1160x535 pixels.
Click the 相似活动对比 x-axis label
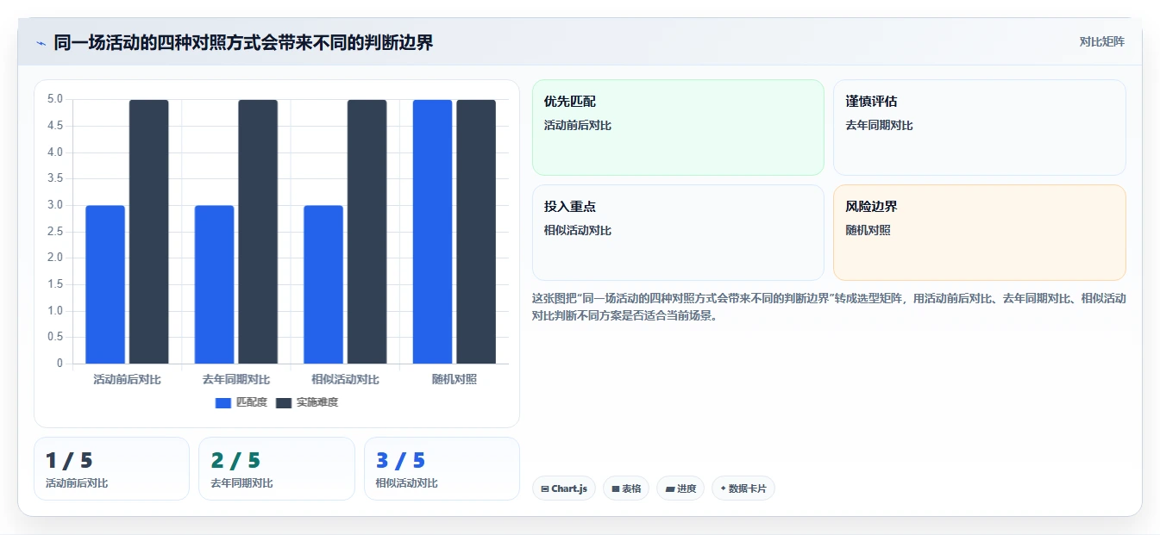[x=345, y=379]
